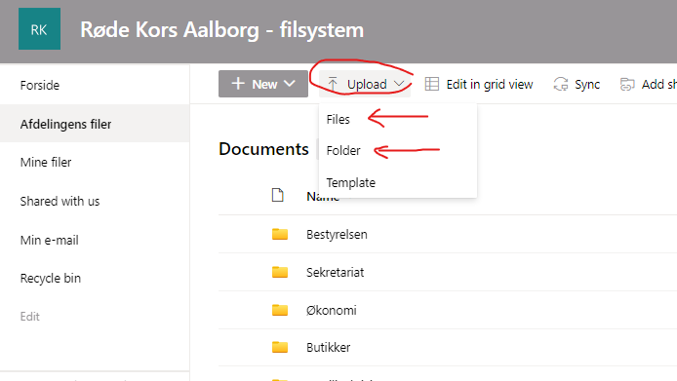Click the Documents library heading
Image resolution: width=677 pixels, height=381 pixels.
[x=263, y=149]
